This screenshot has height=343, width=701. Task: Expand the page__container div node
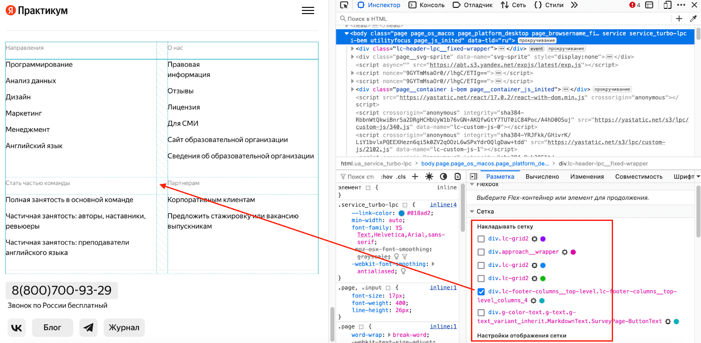(x=352, y=89)
